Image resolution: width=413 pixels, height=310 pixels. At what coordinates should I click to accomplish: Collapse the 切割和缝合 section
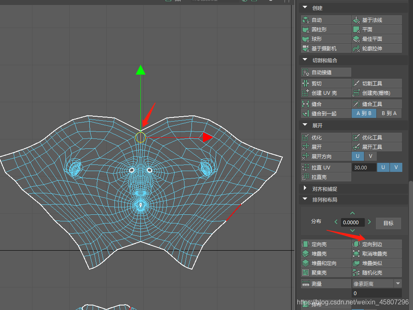tap(305, 60)
